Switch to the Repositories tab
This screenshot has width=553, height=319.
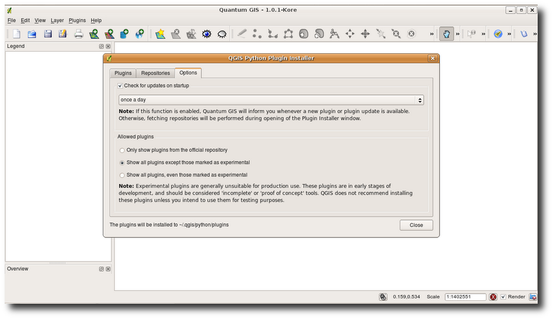pos(155,73)
